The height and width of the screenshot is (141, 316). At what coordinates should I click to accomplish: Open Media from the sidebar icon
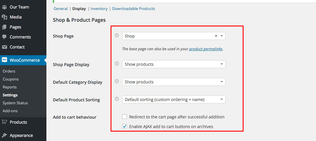click(4, 17)
